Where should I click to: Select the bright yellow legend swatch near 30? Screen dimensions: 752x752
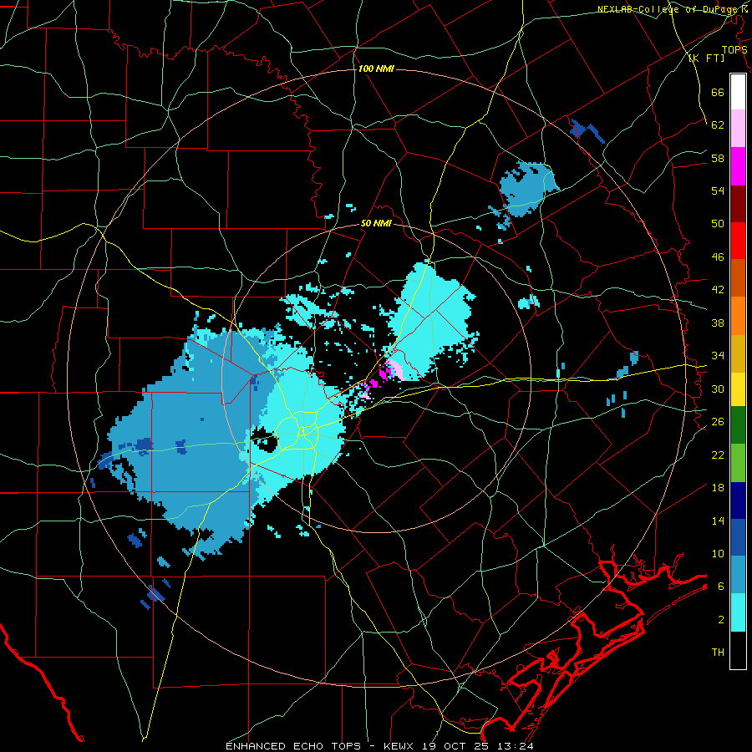pyautogui.click(x=738, y=389)
